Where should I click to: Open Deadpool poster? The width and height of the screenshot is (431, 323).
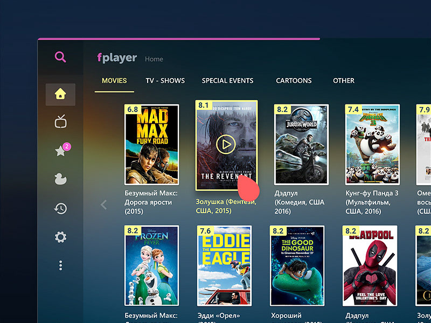pyautogui.click(x=370, y=265)
